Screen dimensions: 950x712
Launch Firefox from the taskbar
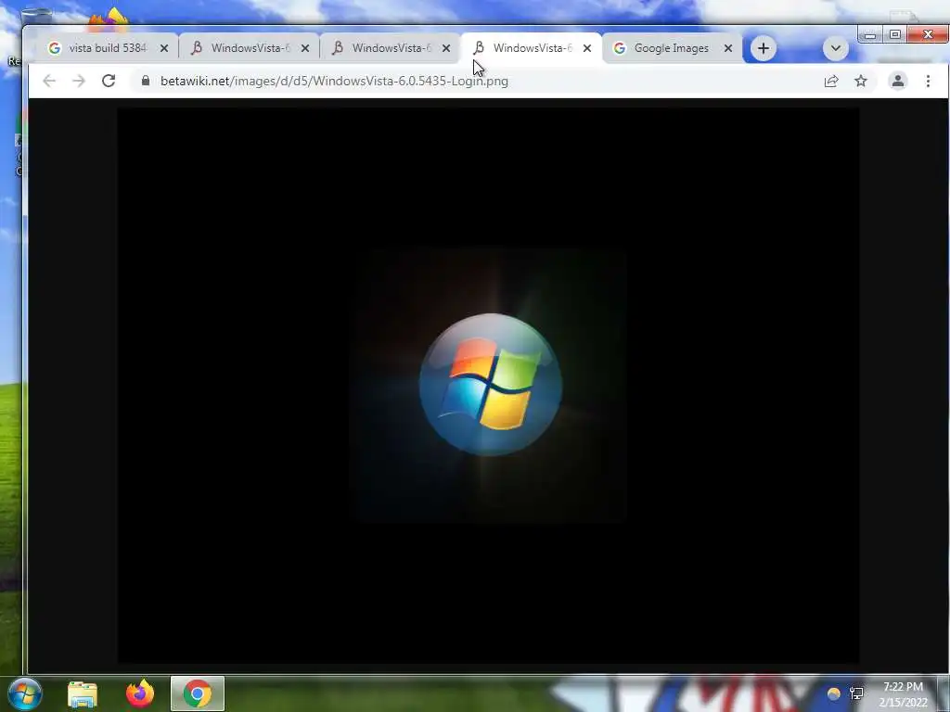click(140, 693)
